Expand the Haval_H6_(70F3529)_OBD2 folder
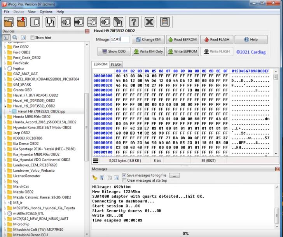The height and width of the screenshot is (237, 283). point(5,101)
